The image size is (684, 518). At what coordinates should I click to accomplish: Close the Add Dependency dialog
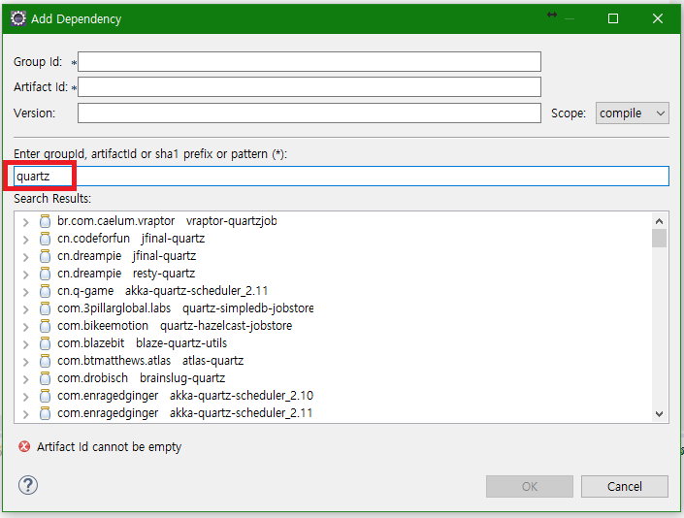[658, 18]
